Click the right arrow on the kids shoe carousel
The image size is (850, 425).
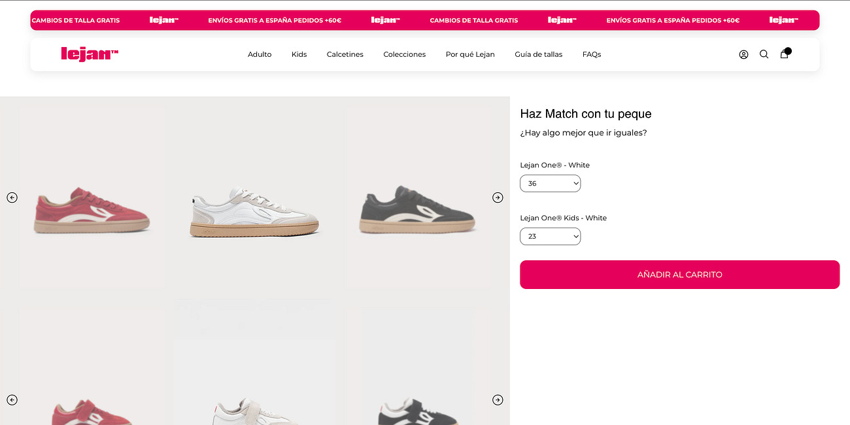click(498, 399)
